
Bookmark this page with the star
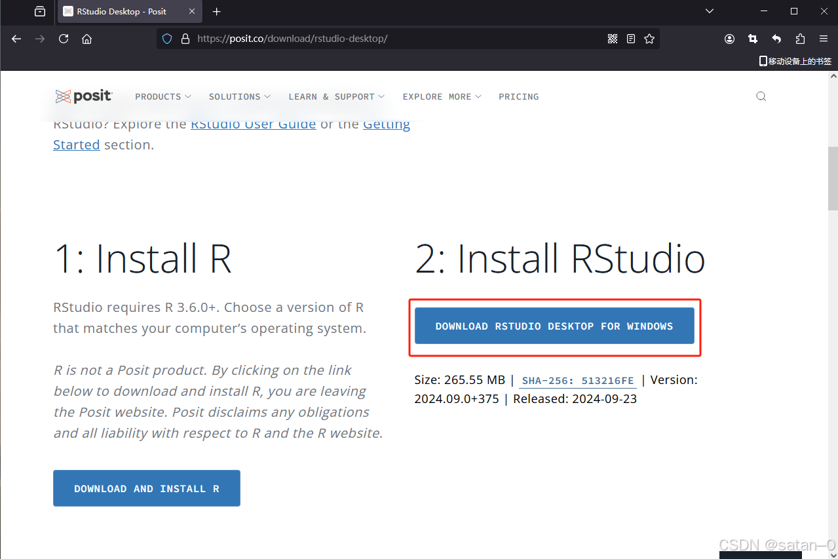point(649,39)
